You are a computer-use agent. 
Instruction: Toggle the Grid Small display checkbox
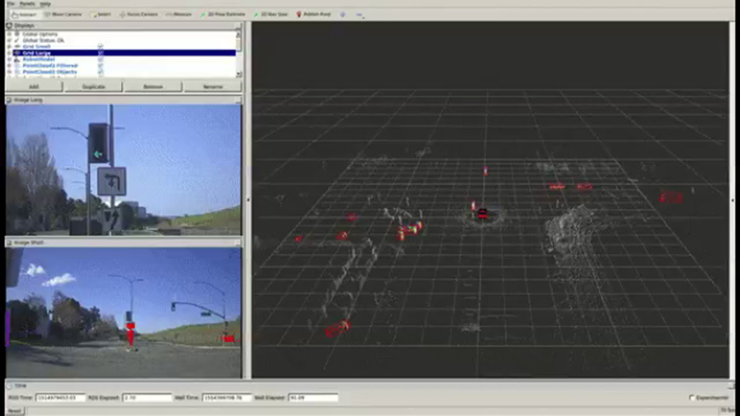[x=100, y=46]
